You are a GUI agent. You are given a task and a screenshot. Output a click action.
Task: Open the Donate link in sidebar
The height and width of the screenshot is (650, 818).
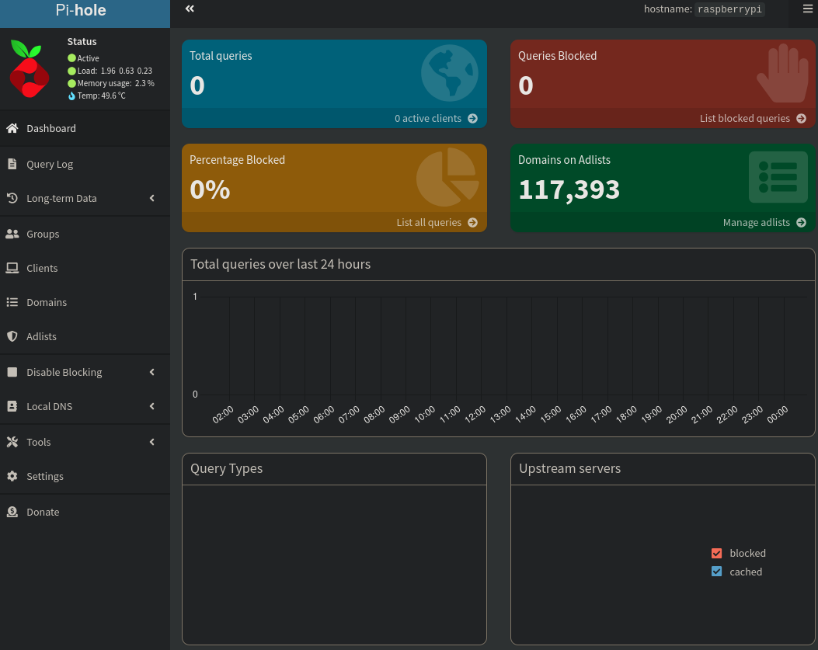point(43,512)
